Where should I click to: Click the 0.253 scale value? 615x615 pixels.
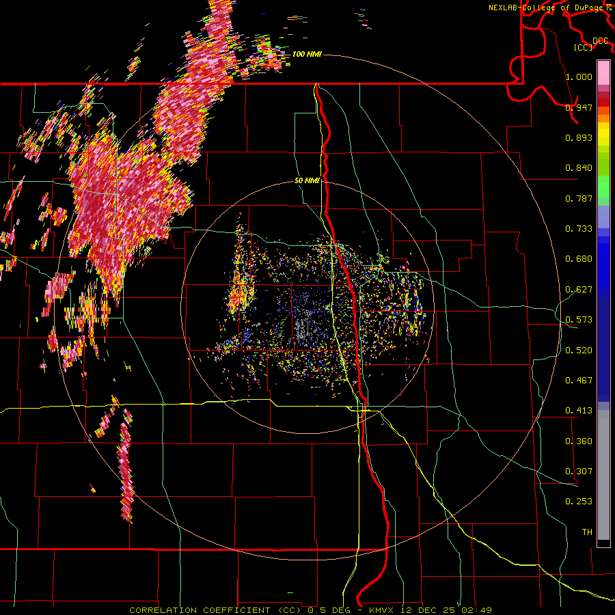579,502
